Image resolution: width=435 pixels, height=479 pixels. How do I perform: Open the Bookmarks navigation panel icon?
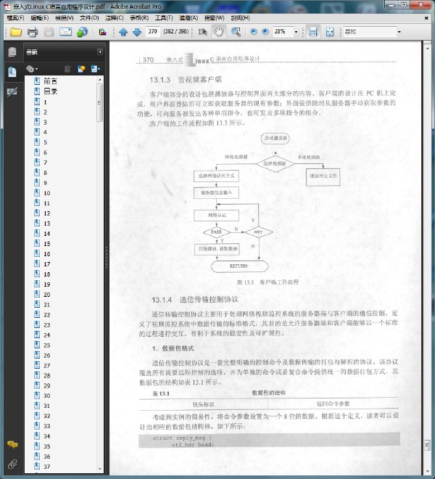coord(12,72)
